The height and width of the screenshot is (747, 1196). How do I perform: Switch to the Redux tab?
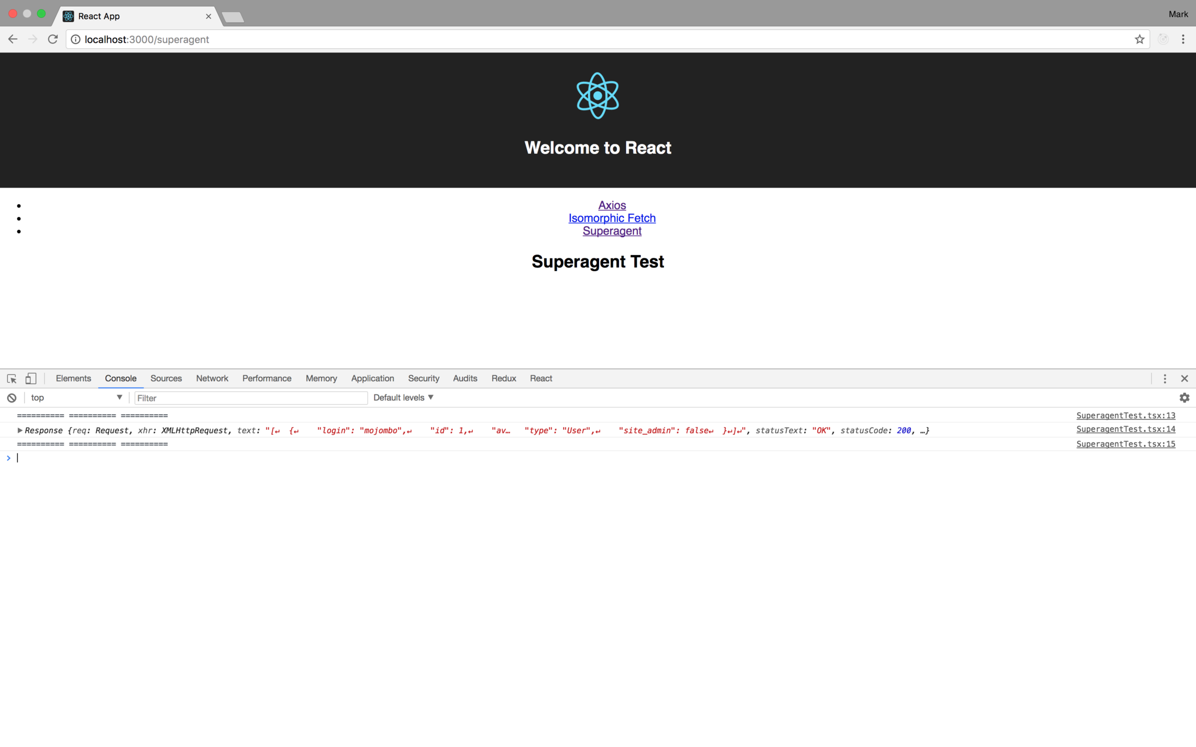pos(503,378)
